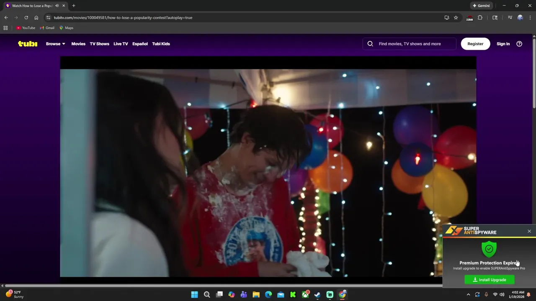Open the weather widget showing 52°F
The height and width of the screenshot is (301, 536).
coord(14,294)
